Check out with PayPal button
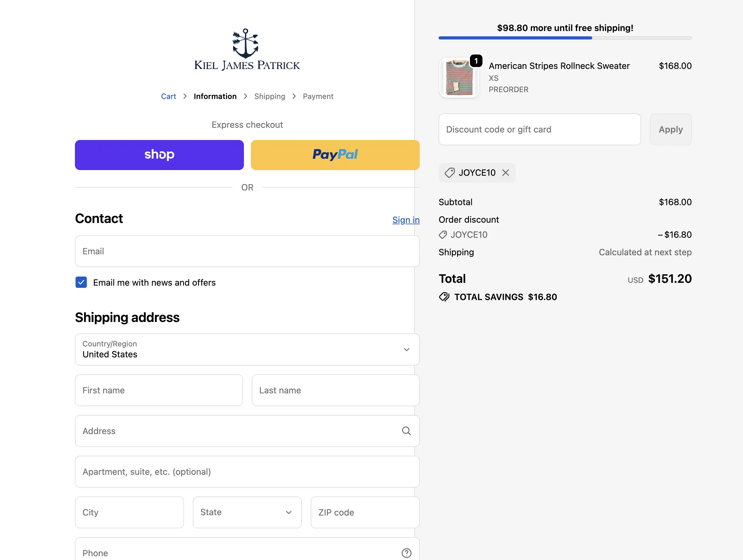The image size is (743, 560). coord(335,155)
